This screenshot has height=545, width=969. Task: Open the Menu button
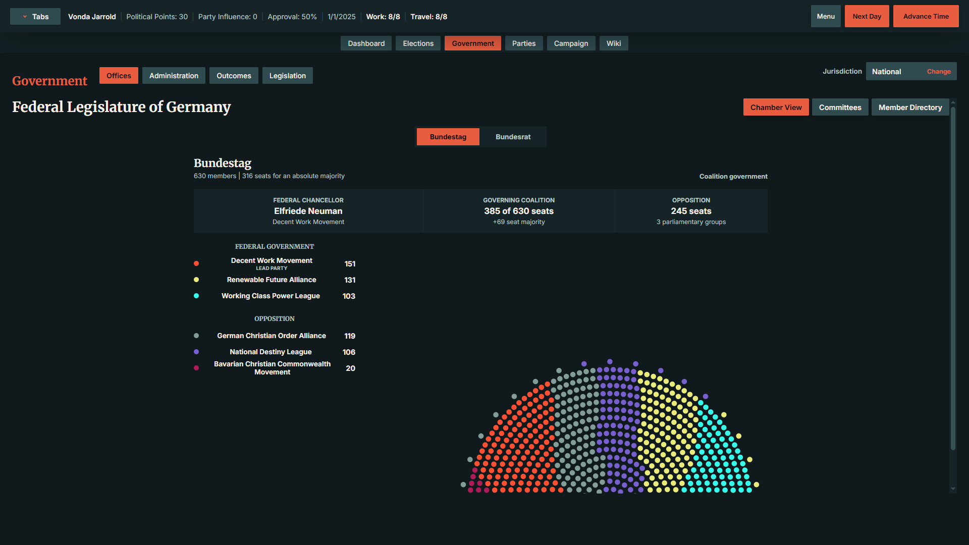coord(826,16)
